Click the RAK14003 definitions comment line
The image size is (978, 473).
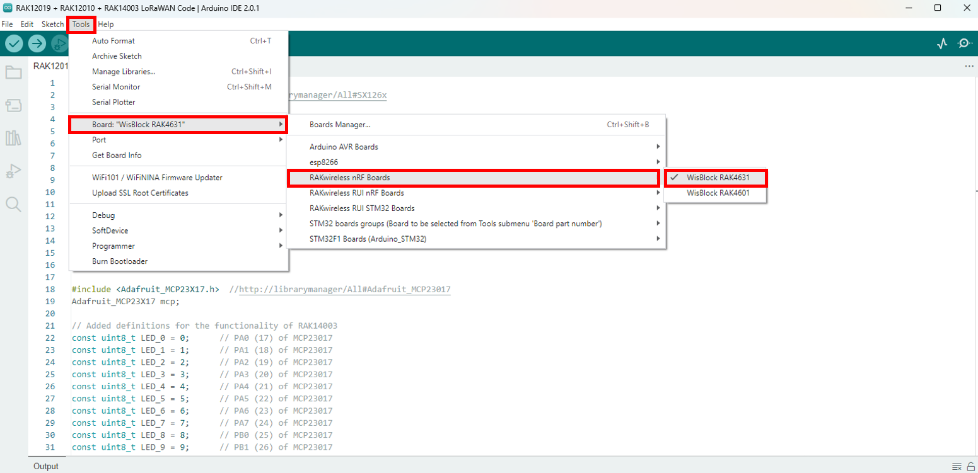coord(204,326)
